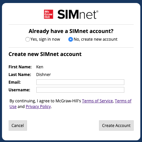Open the Privacy Policy link
This screenshot has width=142, height=142.
pyautogui.click(x=38, y=107)
